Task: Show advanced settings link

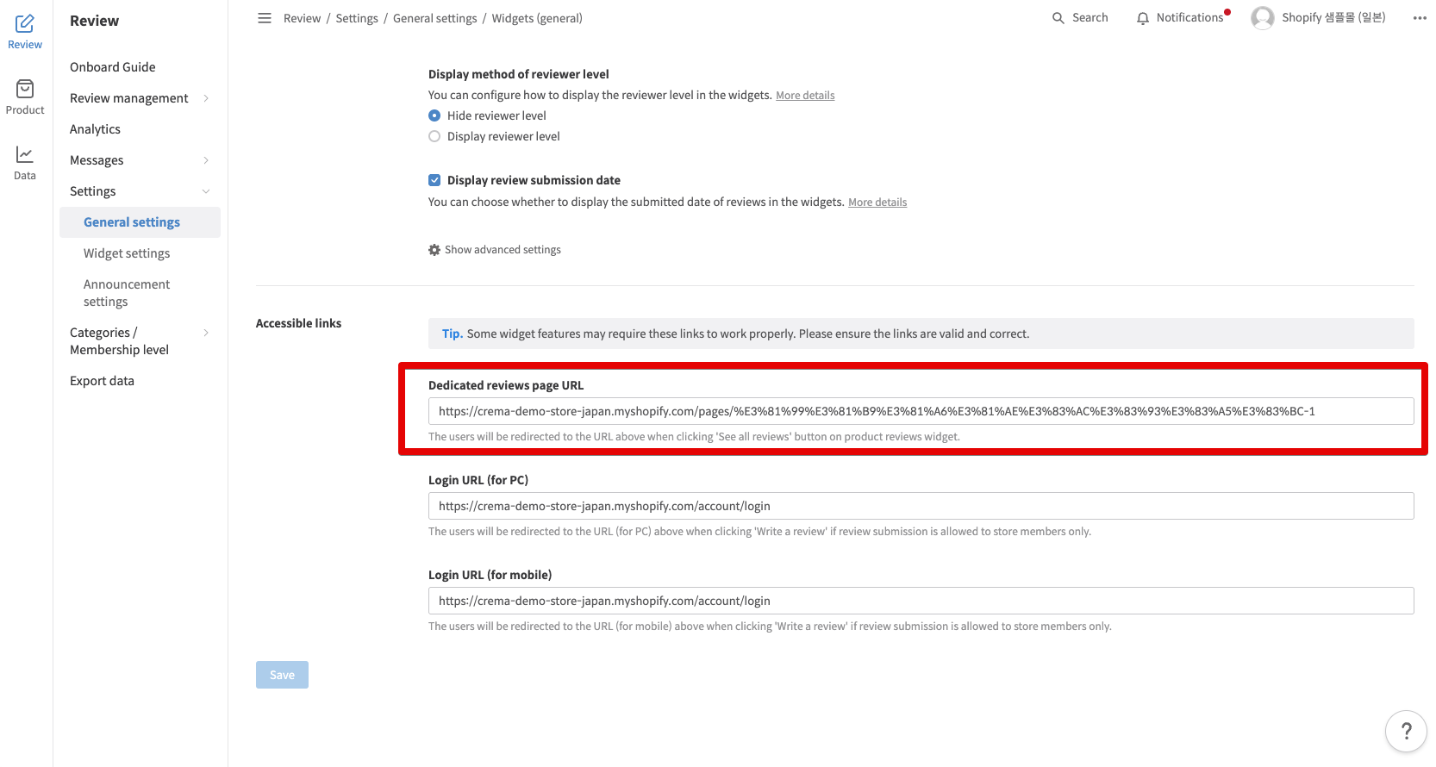Action: point(495,250)
